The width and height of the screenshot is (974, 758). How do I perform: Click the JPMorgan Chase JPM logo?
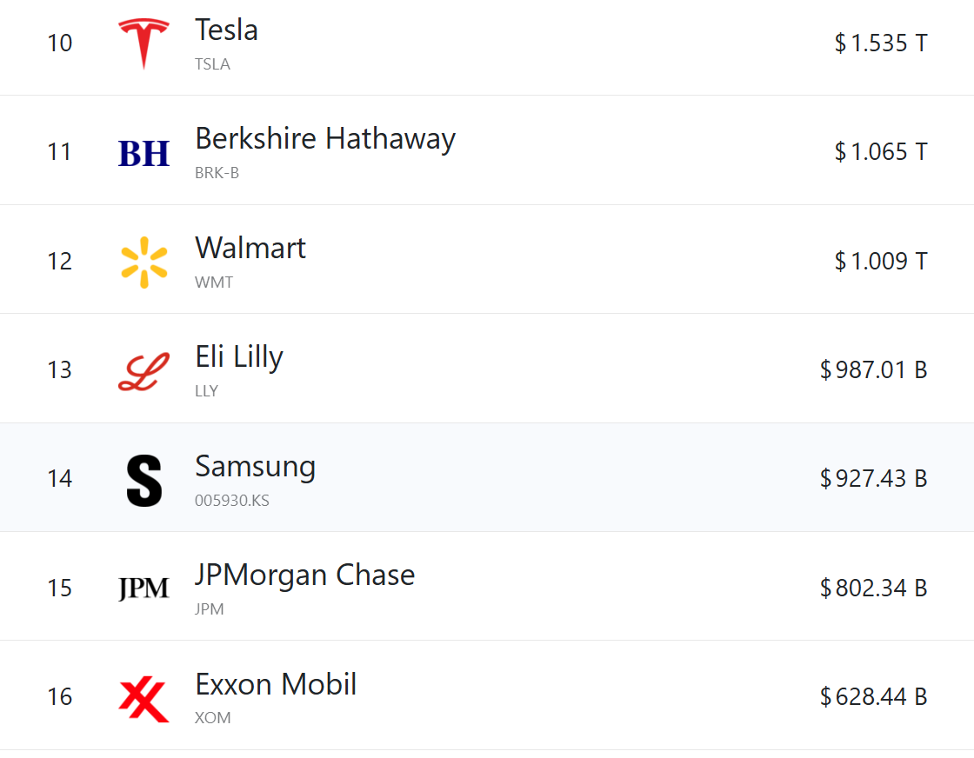143,589
